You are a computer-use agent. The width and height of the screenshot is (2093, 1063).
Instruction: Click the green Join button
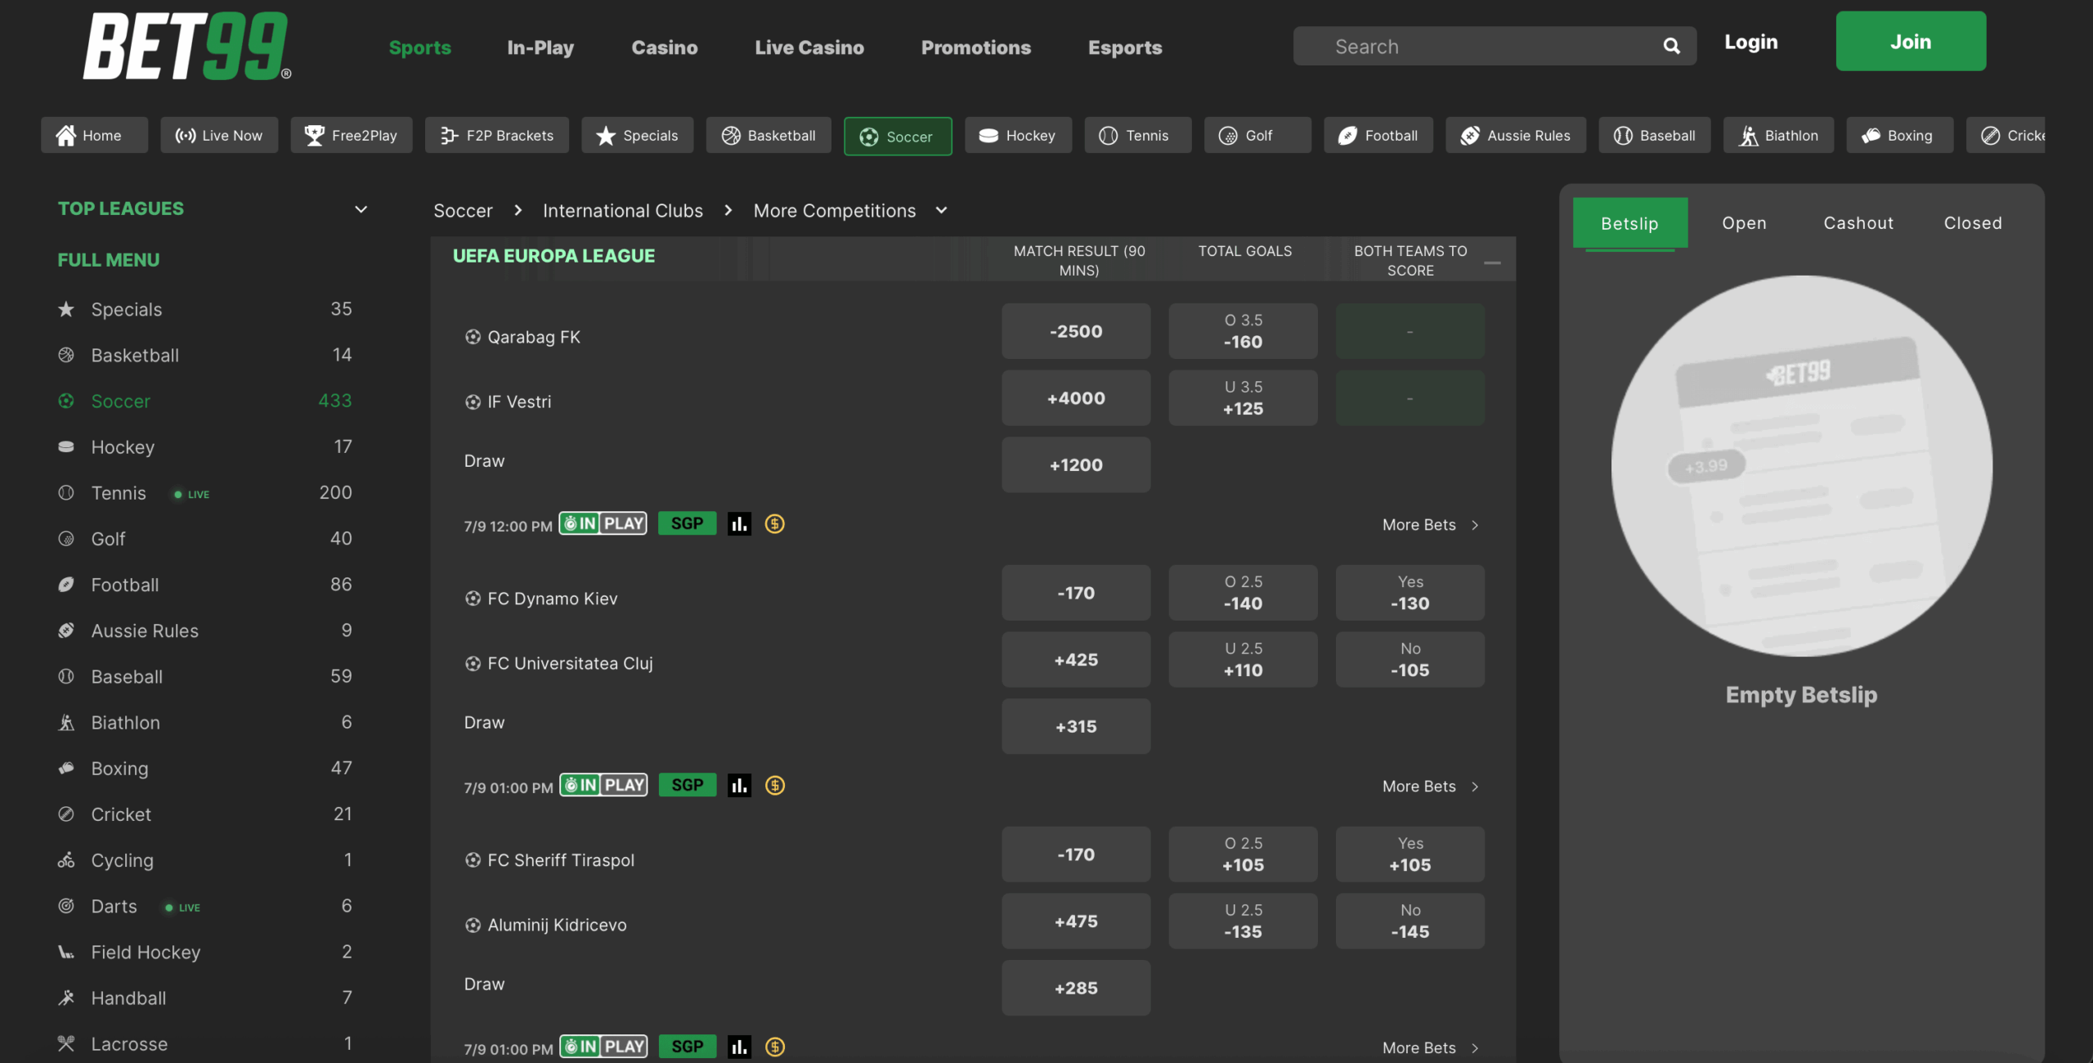[1911, 41]
